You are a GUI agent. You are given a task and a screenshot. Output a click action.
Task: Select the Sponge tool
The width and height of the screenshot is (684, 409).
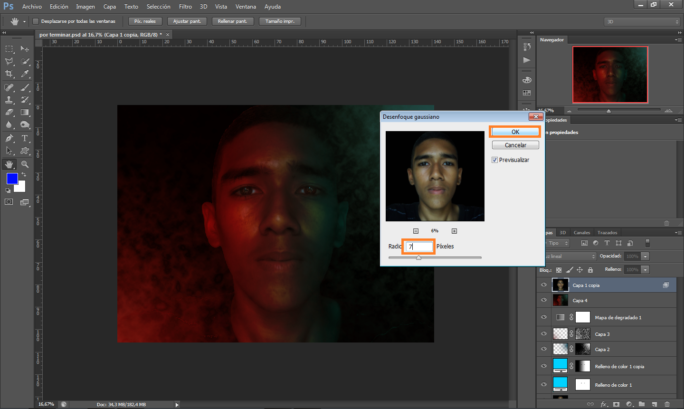point(25,124)
